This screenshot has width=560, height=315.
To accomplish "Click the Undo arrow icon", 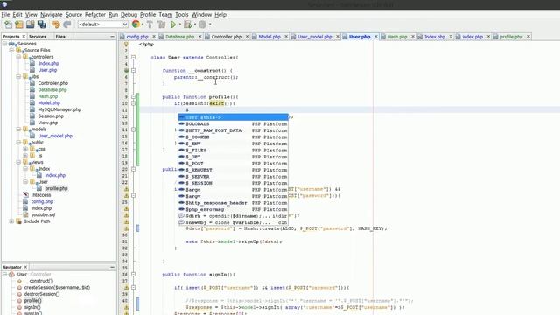I will (56, 24).
